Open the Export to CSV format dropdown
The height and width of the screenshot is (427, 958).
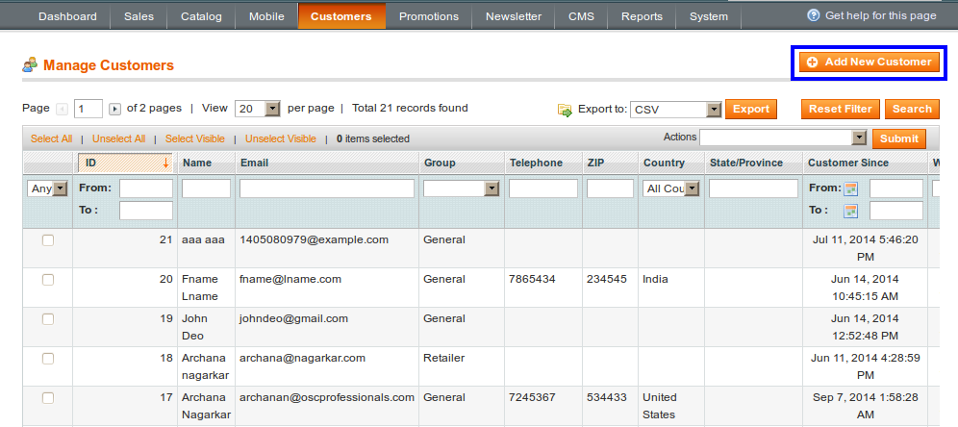click(714, 110)
